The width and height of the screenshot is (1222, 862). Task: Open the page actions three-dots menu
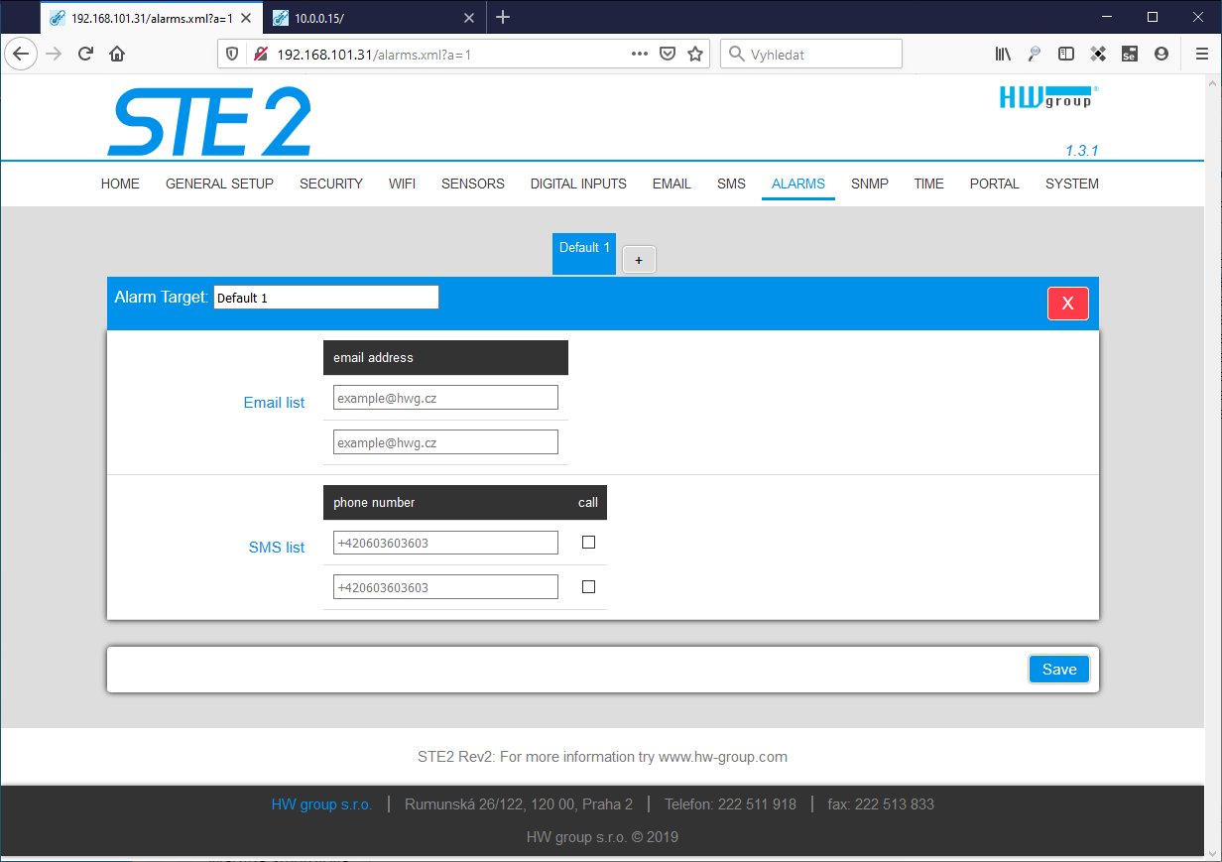click(640, 54)
